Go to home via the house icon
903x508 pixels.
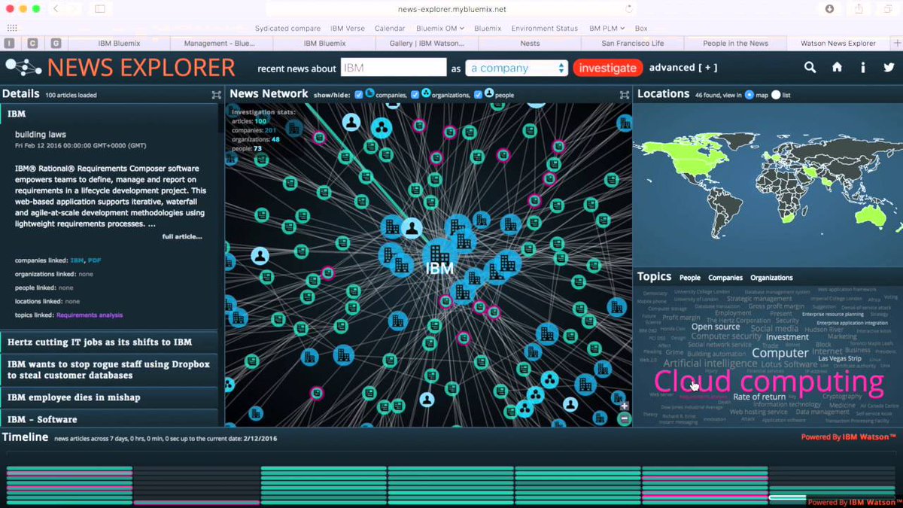837,67
